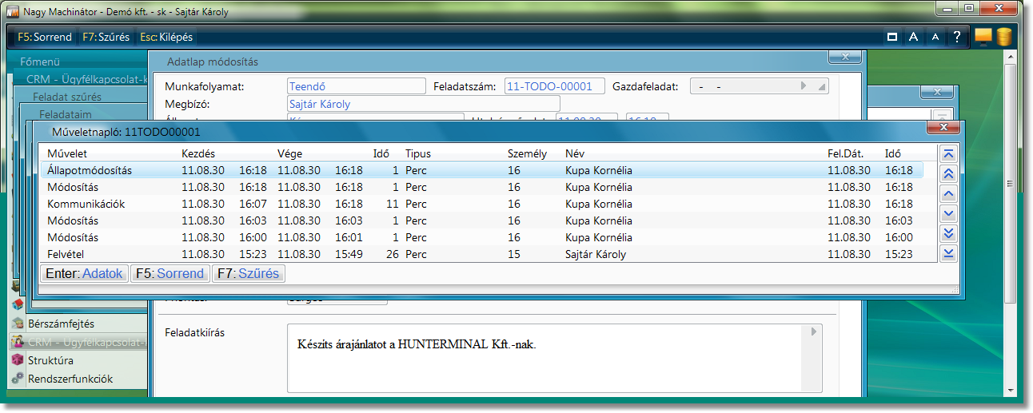Jump to last record with bottom arrow button
The width and height of the screenshot is (1033, 413).
949,253
